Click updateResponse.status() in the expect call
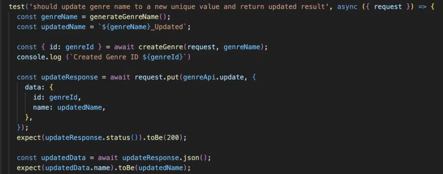Screen dimensions: 443x174 92,138
